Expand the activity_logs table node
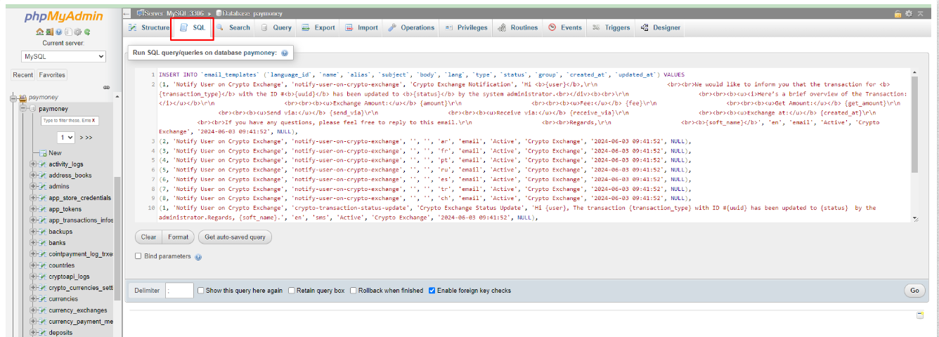Viewport: 939px width, 337px height. (x=33, y=164)
